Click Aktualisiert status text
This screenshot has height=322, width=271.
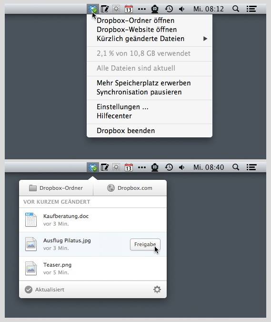(x=50, y=290)
